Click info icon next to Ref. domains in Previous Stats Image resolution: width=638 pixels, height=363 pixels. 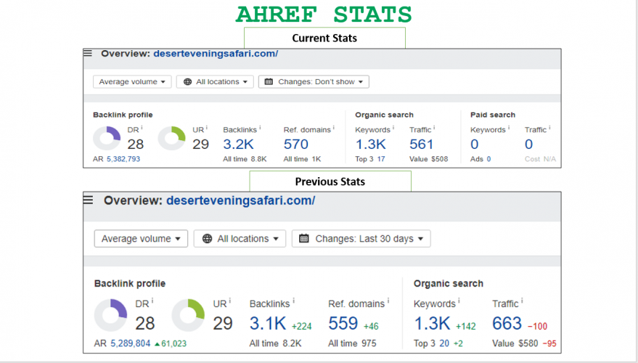tap(388, 301)
